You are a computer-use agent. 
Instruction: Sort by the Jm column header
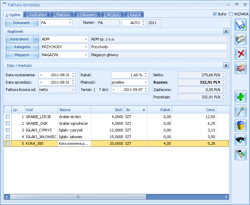[136, 110]
